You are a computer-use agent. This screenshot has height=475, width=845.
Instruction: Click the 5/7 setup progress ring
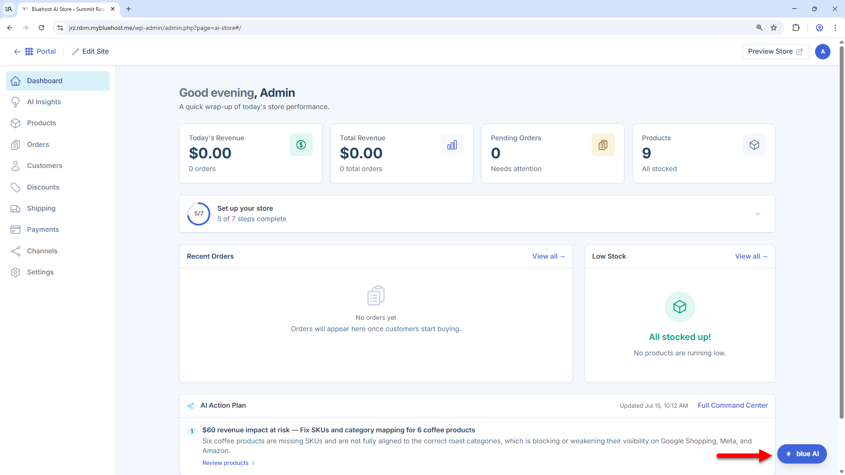click(x=199, y=214)
